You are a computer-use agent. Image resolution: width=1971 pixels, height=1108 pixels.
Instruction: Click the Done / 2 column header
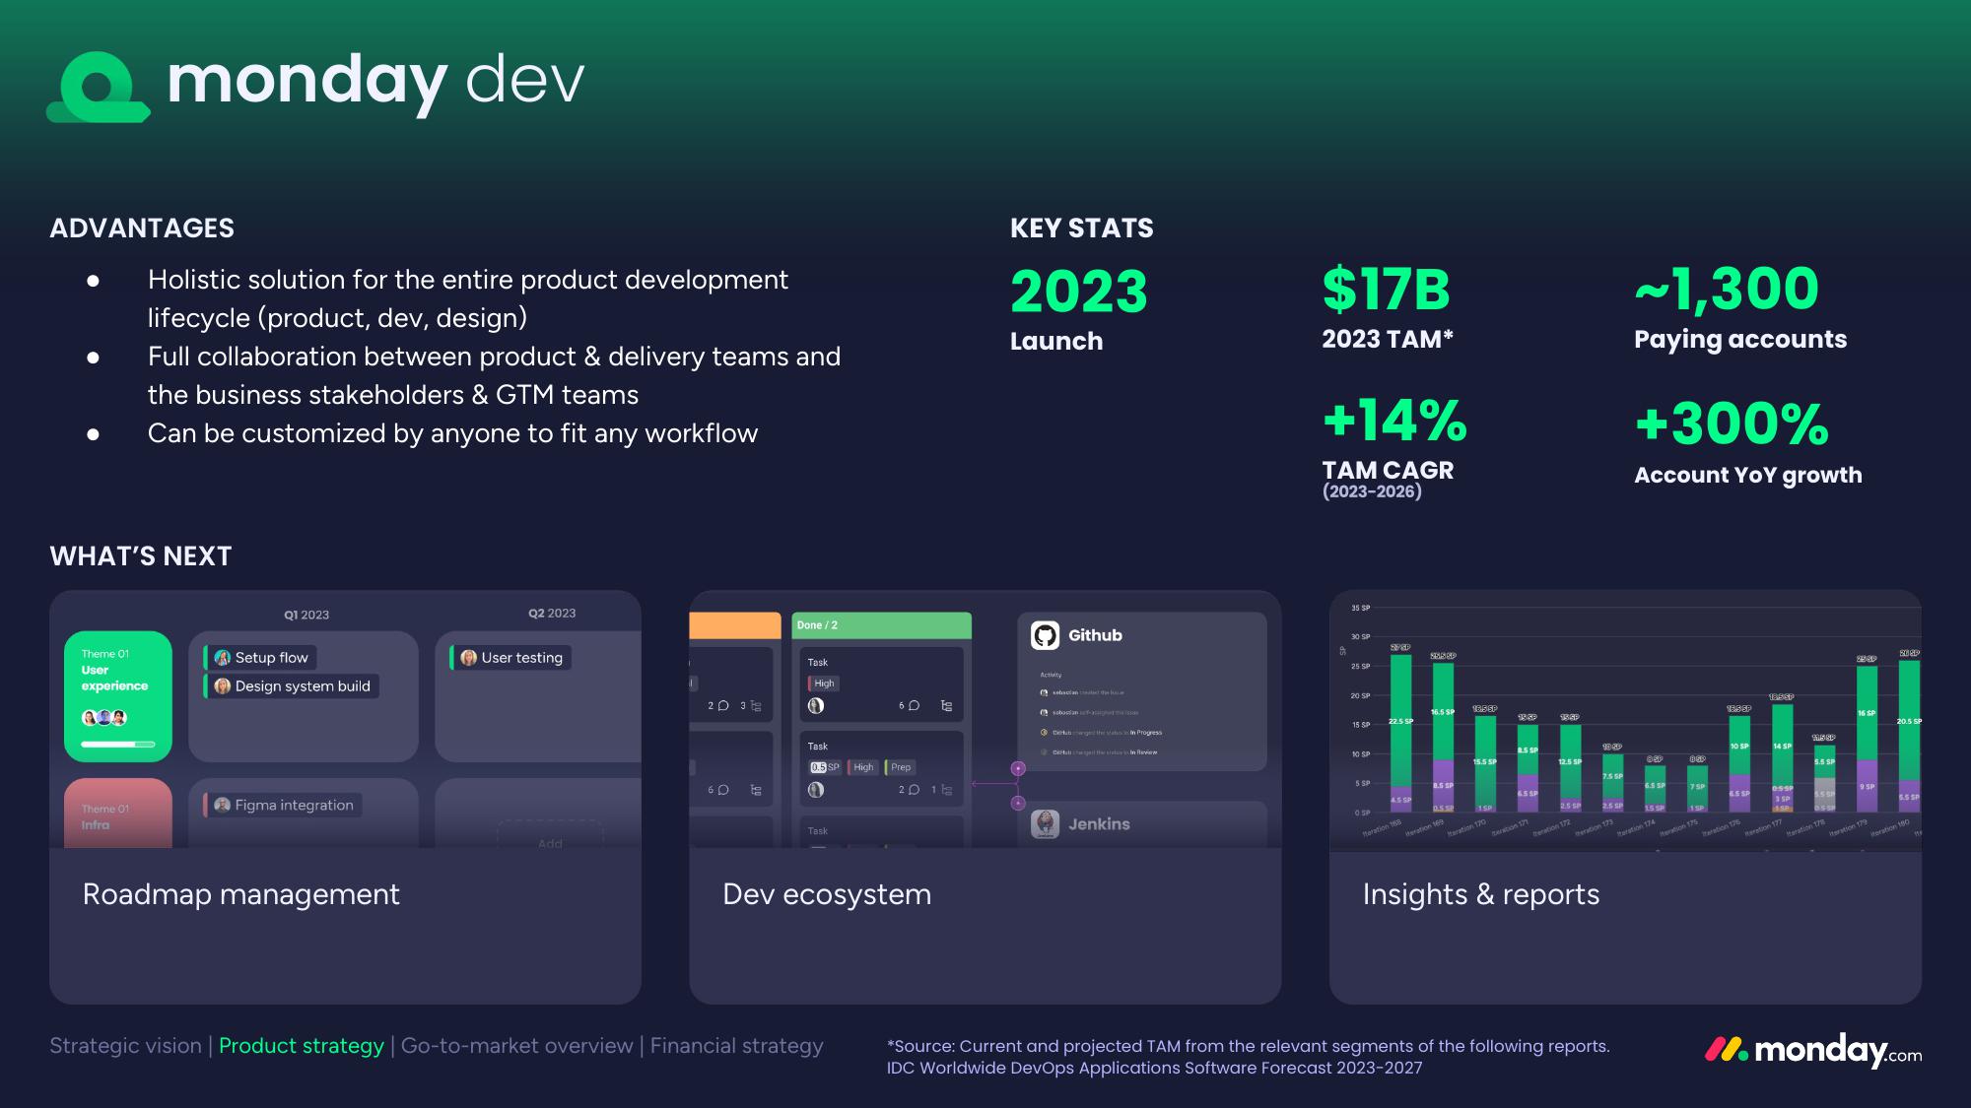881,625
